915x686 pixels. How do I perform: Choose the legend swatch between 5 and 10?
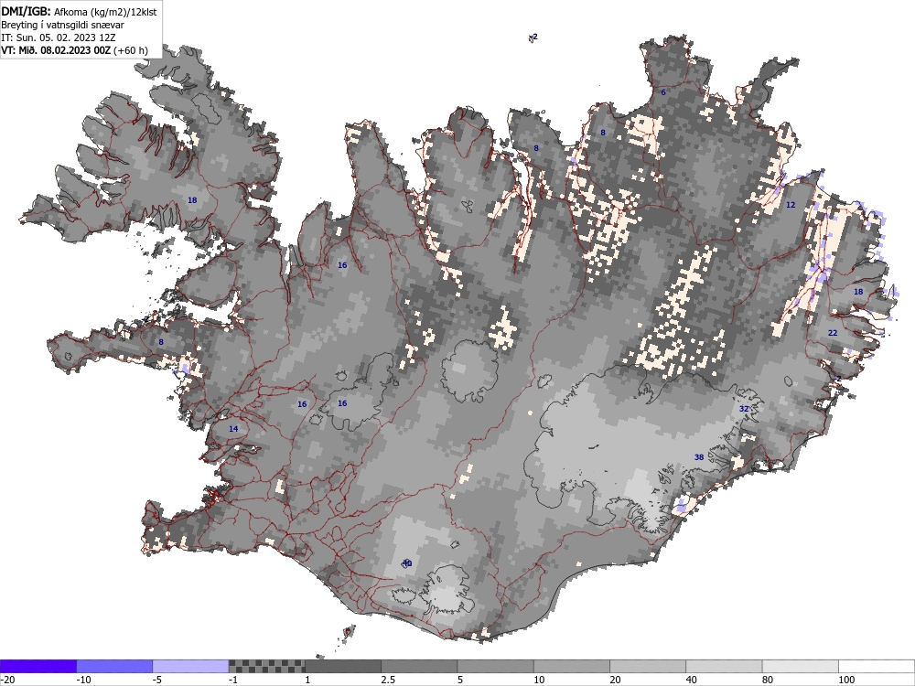click(495, 666)
